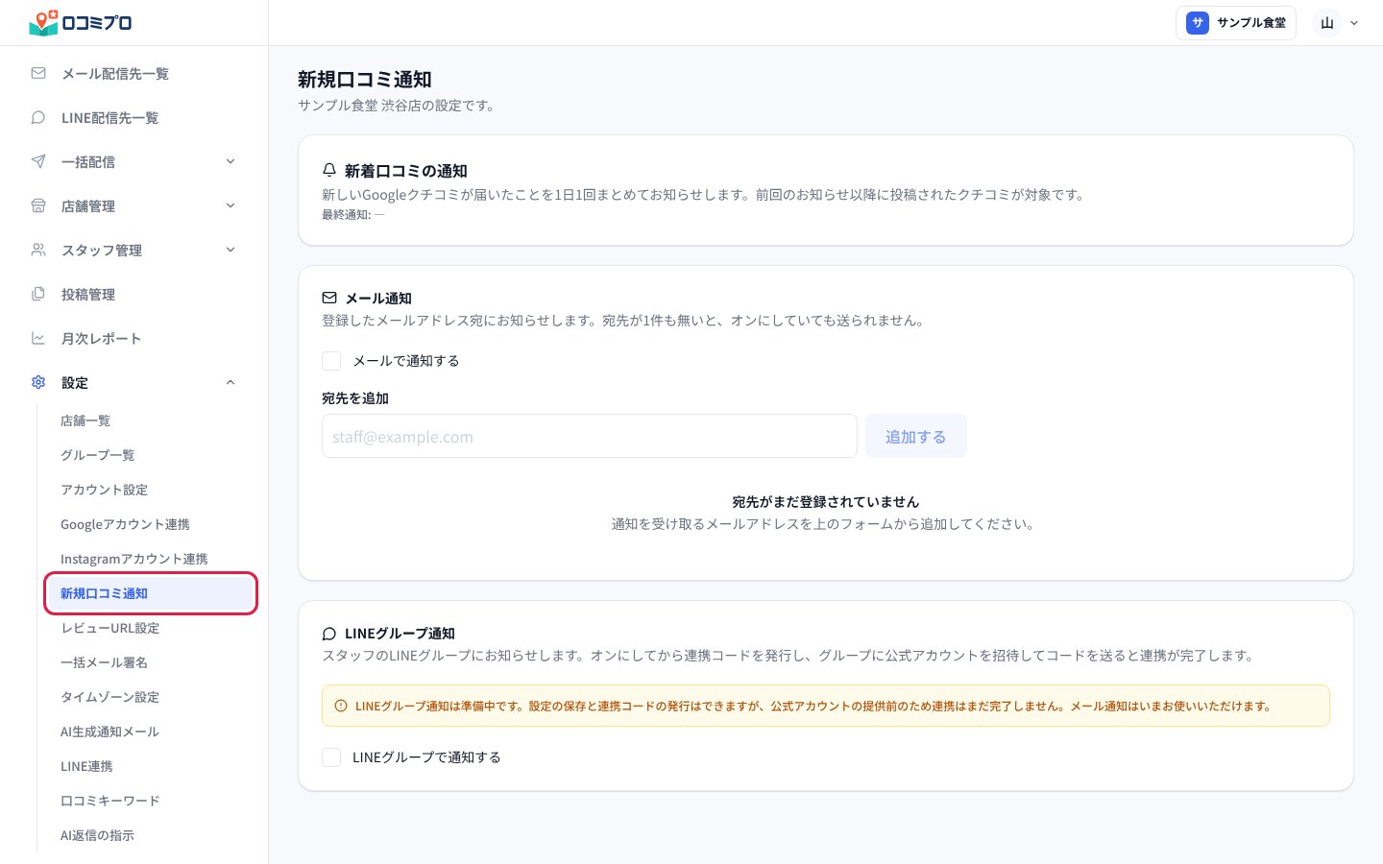The height and width of the screenshot is (864, 1383).
Task: Click the warning icon in the yellow notice
Action: (341, 706)
